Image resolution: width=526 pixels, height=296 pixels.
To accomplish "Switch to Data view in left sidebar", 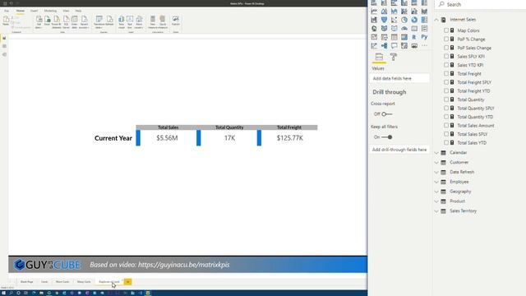I will pyautogui.click(x=4, y=46).
